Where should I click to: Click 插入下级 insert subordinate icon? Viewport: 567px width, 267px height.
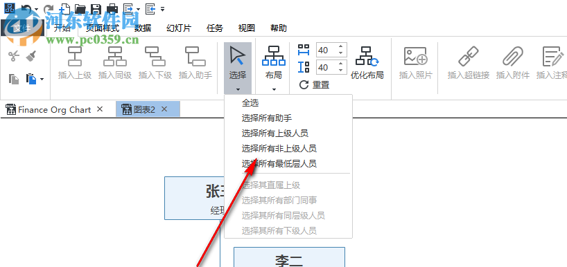[x=155, y=56]
